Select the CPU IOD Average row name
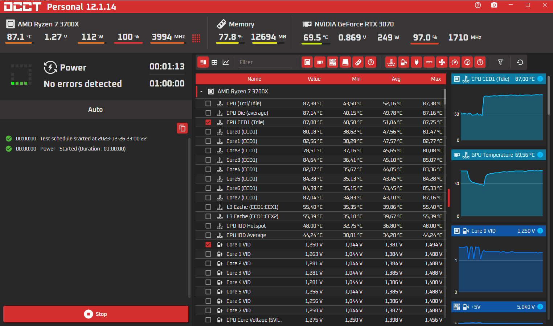553x326 pixels. (246, 235)
